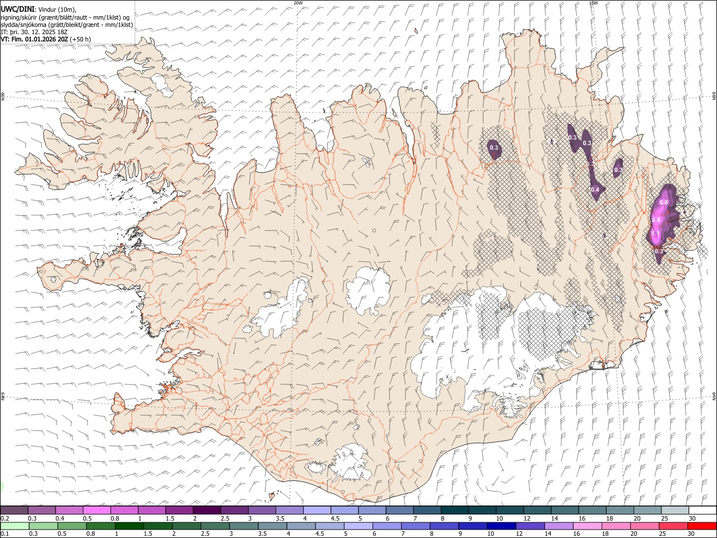
Task: Select the bottom legend swatch between 7 and 8
Action: pyautogui.click(x=415, y=526)
